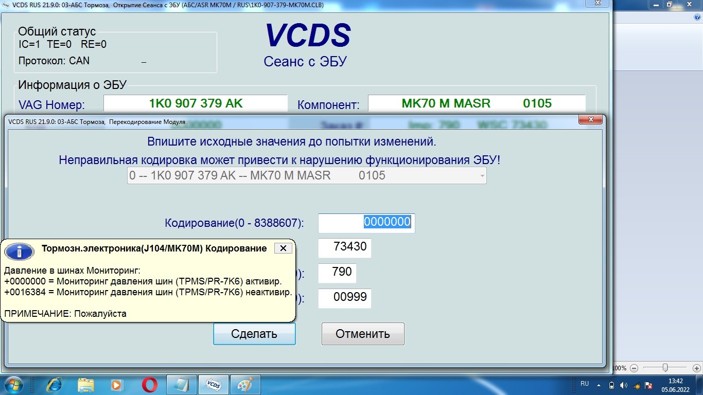This screenshot has width=703, height=395.
Task: Click the Кодирование value field 0000000
Action: click(366, 223)
